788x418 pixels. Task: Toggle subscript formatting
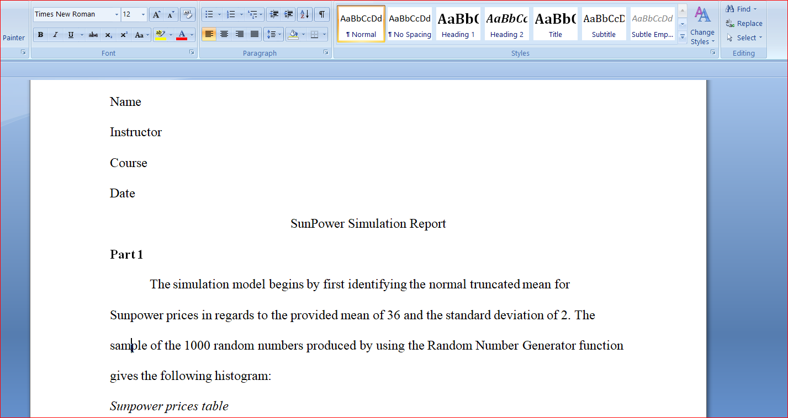(x=109, y=35)
